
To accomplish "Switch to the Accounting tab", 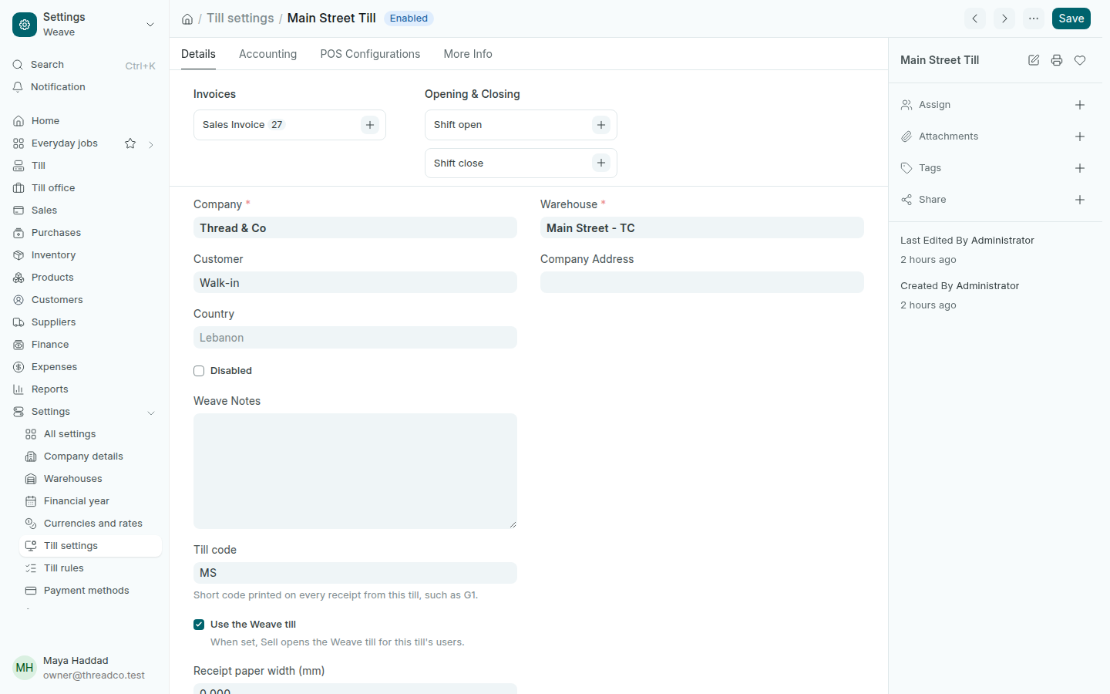I will click(x=267, y=54).
